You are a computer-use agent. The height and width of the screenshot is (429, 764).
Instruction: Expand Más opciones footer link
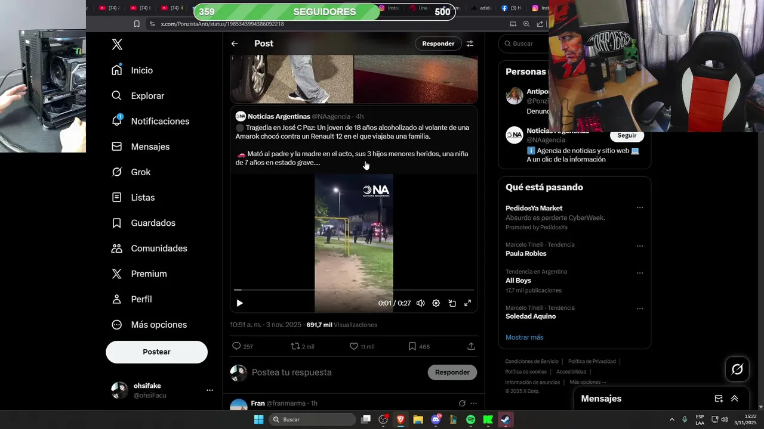pos(588,382)
